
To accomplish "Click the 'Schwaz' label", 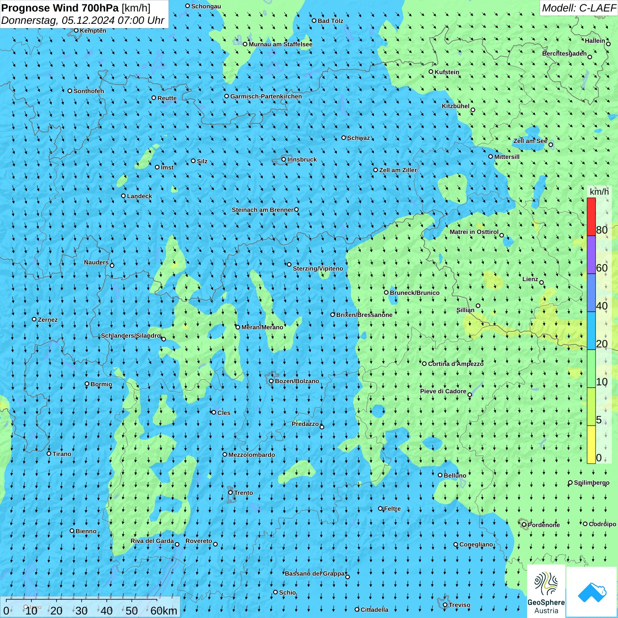I will click(358, 138).
